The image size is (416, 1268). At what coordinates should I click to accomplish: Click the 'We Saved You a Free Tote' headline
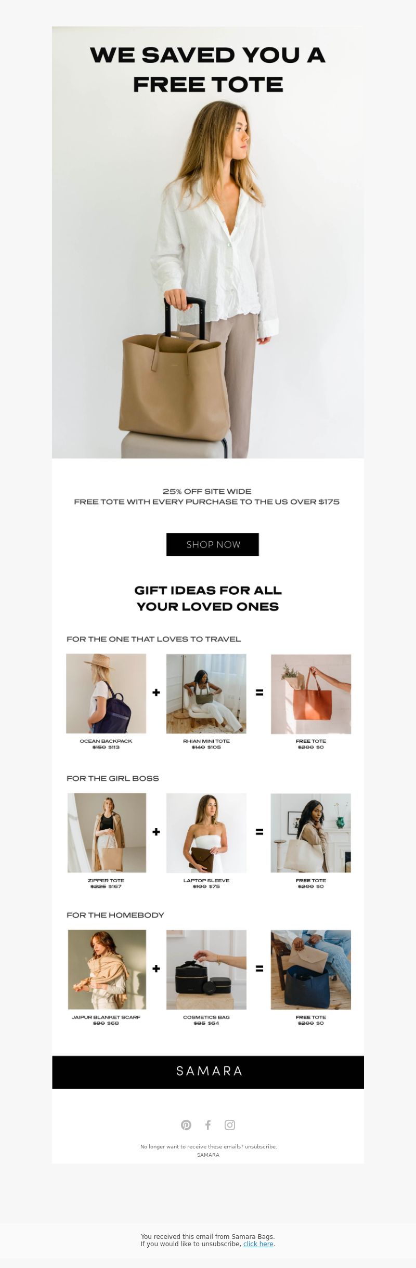208,70
